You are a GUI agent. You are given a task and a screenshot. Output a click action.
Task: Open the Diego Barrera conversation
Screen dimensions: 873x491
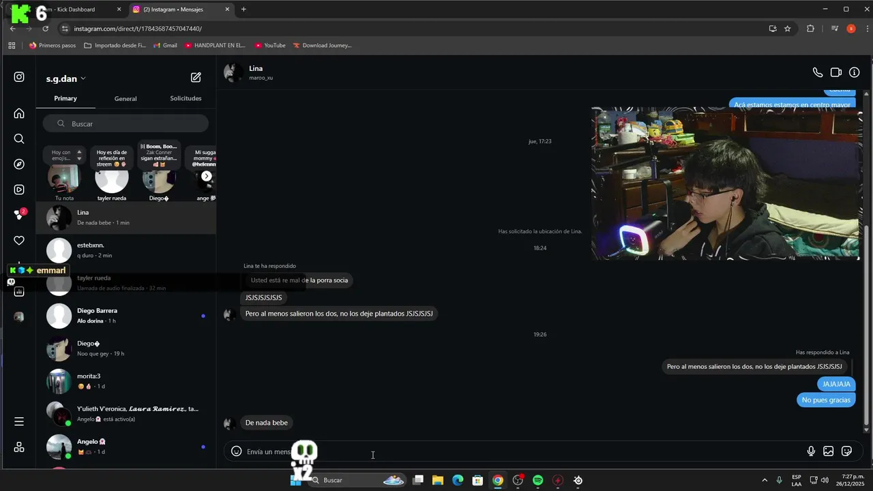click(125, 316)
